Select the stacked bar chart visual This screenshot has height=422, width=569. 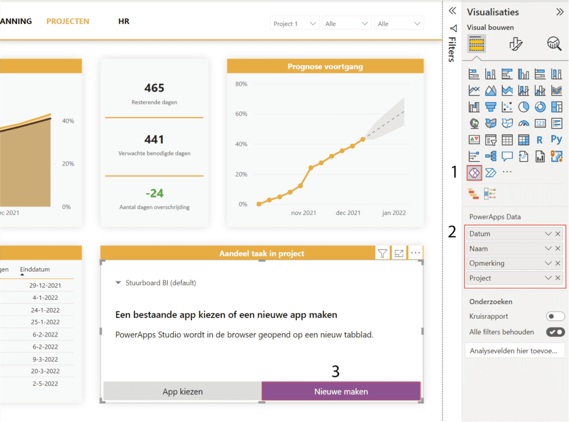tap(474, 74)
